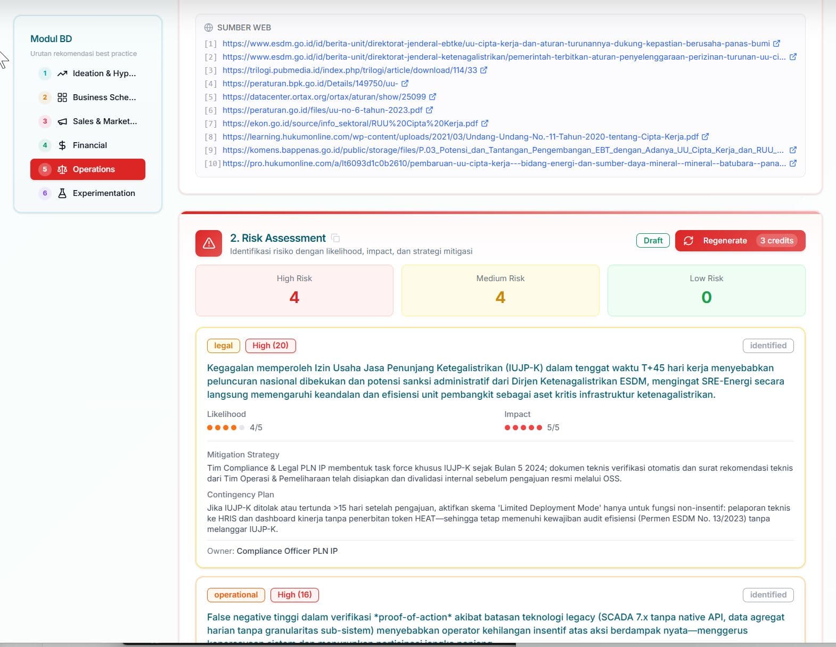The height and width of the screenshot is (647, 836).
Task: Click the Draft status badge
Action: [x=653, y=241]
